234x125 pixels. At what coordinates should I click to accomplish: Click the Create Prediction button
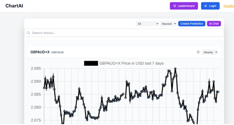pos(192,24)
